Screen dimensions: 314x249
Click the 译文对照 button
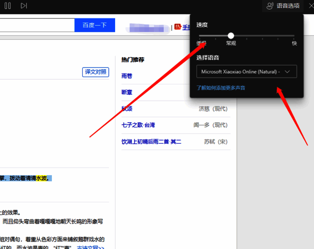[x=96, y=72]
